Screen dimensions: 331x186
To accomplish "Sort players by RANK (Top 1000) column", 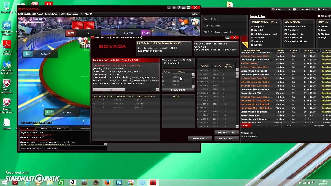I will [x=229, y=66].
